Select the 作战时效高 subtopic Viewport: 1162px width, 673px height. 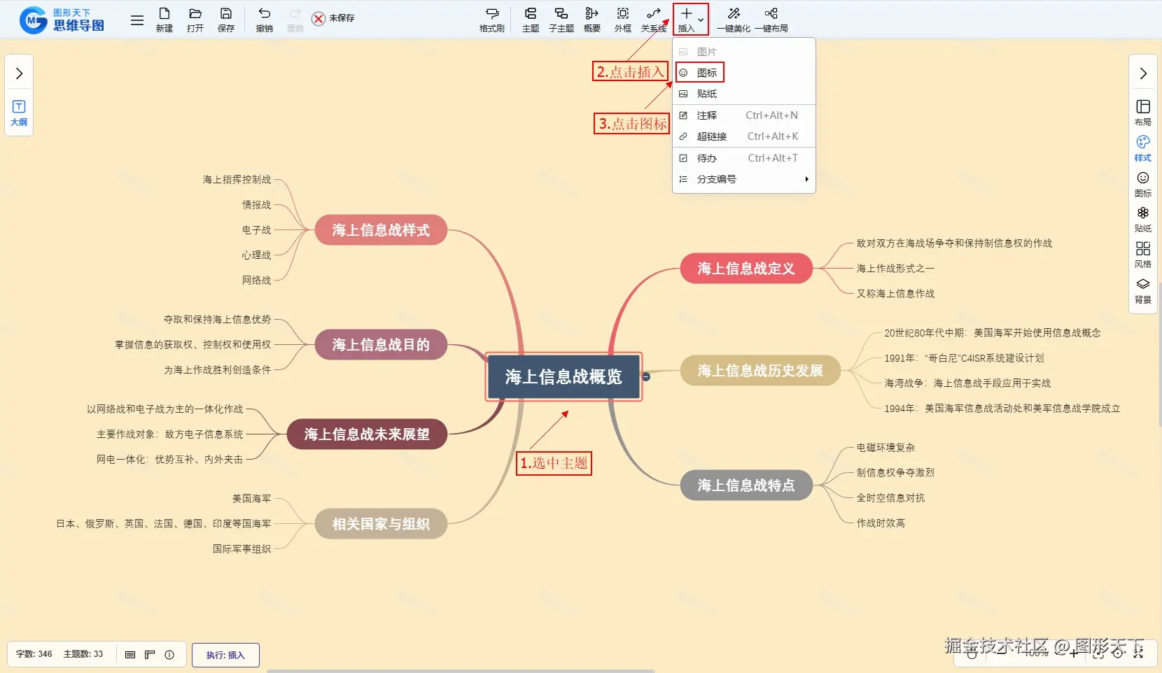(881, 523)
